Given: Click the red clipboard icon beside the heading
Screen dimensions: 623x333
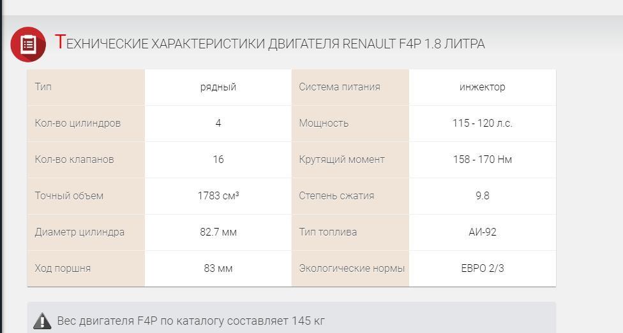Looking at the screenshot, I should click(x=28, y=45).
